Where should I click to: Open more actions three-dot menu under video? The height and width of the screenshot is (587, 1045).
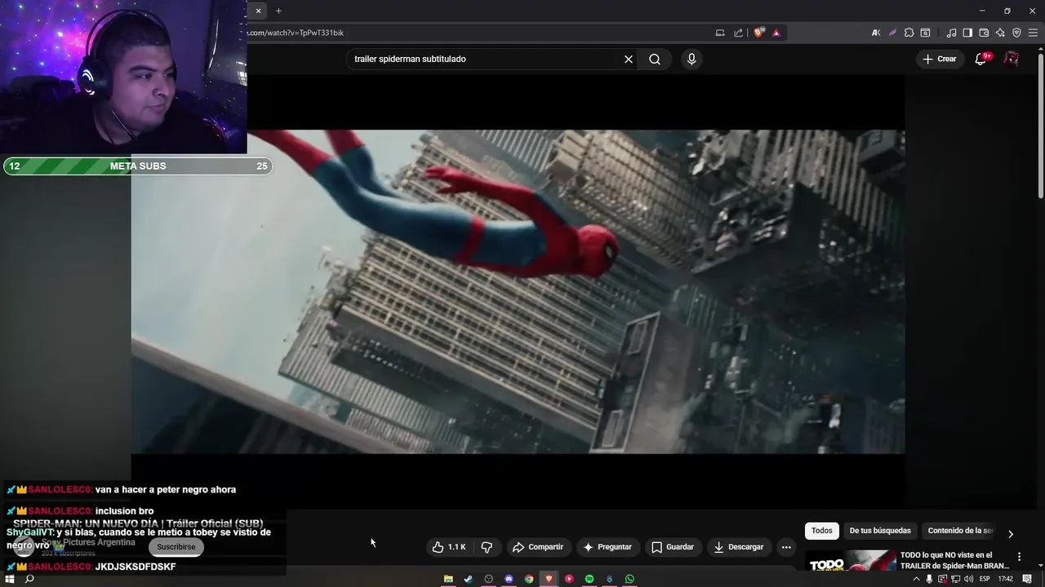[x=786, y=547]
